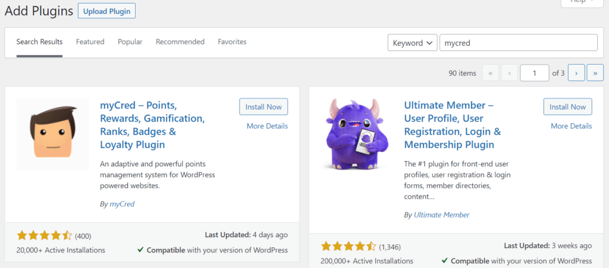Open the Popular tab

pyautogui.click(x=130, y=42)
